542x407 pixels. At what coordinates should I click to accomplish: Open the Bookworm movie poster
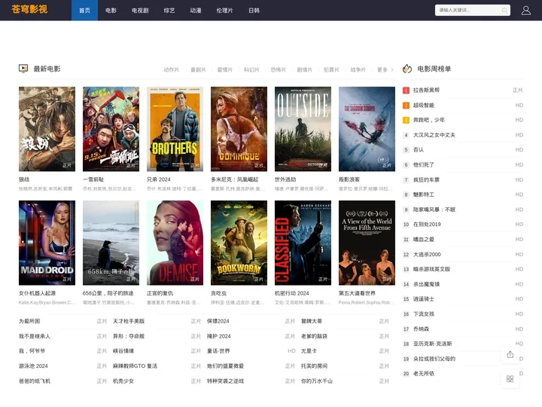(239, 243)
